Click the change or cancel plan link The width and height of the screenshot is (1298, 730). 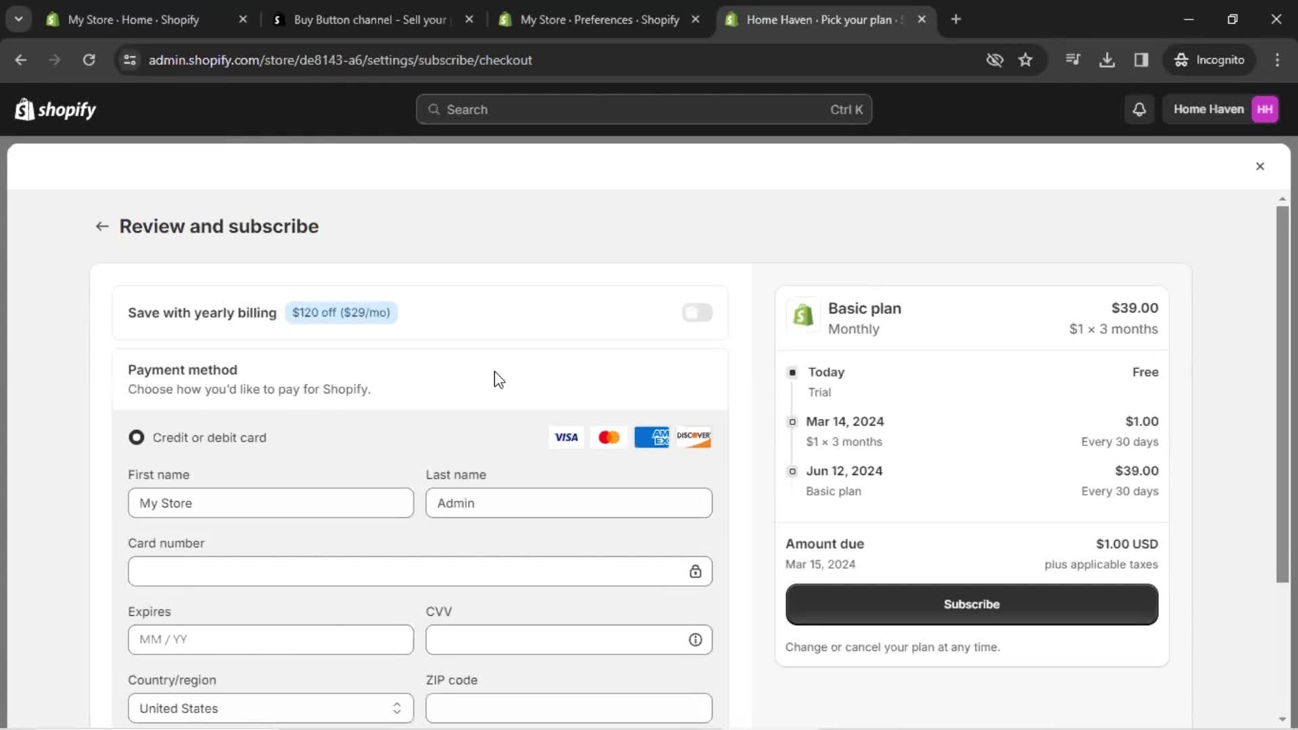coord(892,646)
